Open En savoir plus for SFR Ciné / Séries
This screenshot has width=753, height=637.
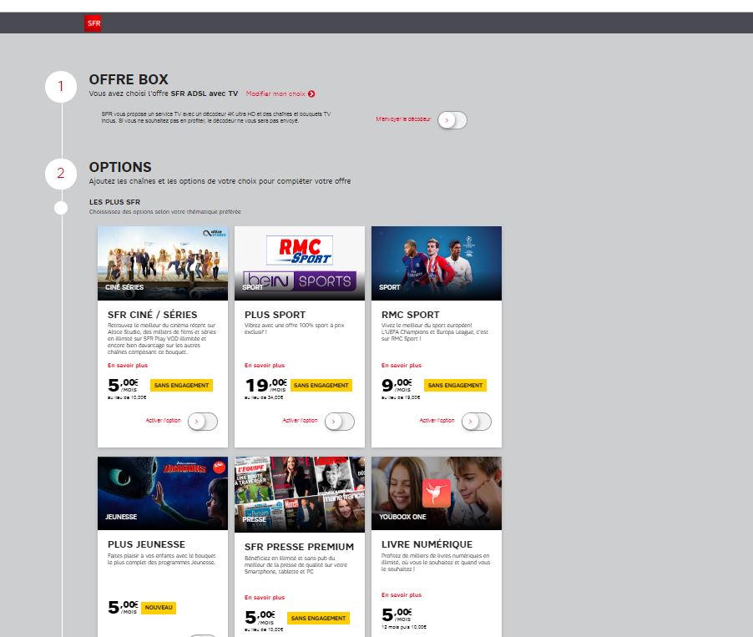tap(128, 365)
